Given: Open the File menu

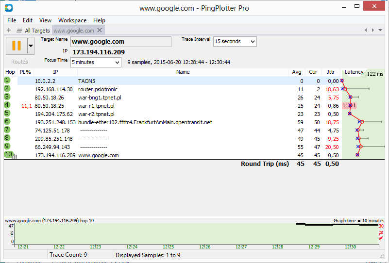Looking at the screenshot, I should [x=12, y=20].
